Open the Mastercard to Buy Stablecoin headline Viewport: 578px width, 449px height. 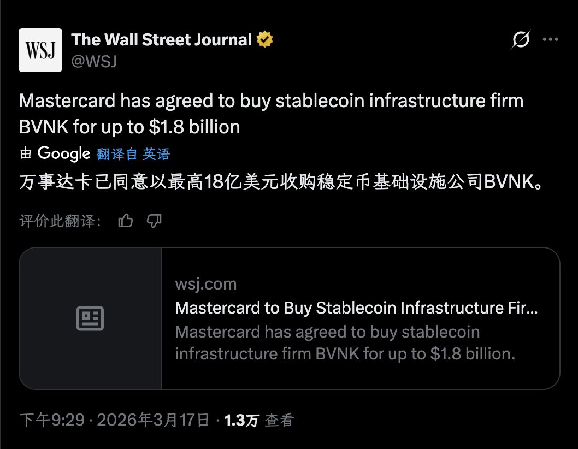coord(356,308)
